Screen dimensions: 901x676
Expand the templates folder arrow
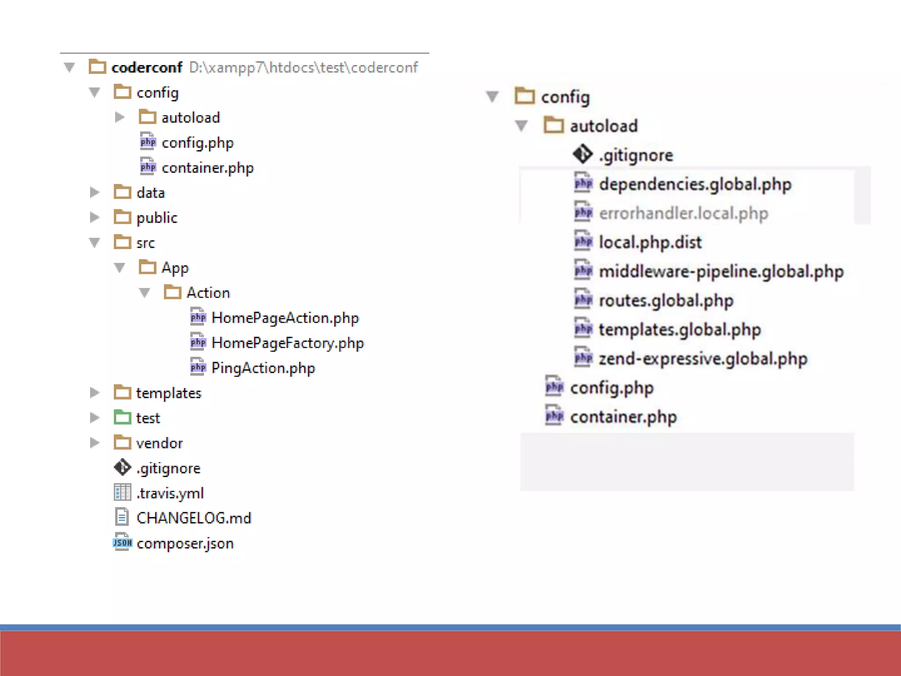(94, 392)
